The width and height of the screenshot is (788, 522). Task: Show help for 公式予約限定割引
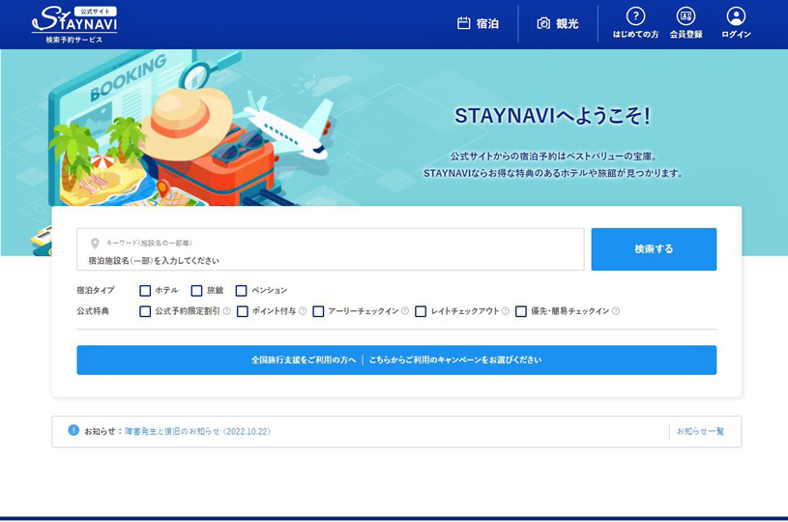226,311
